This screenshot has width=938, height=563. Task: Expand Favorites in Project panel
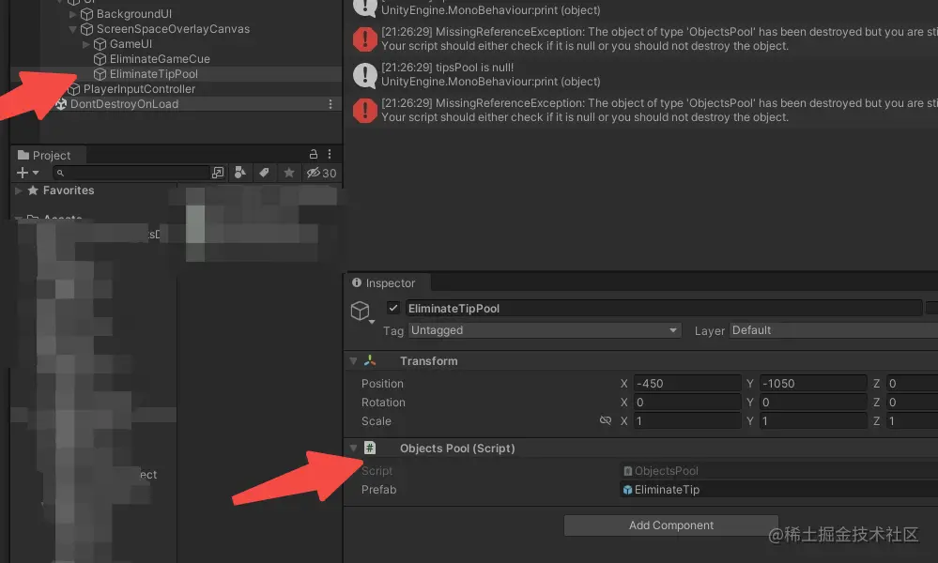pos(19,190)
